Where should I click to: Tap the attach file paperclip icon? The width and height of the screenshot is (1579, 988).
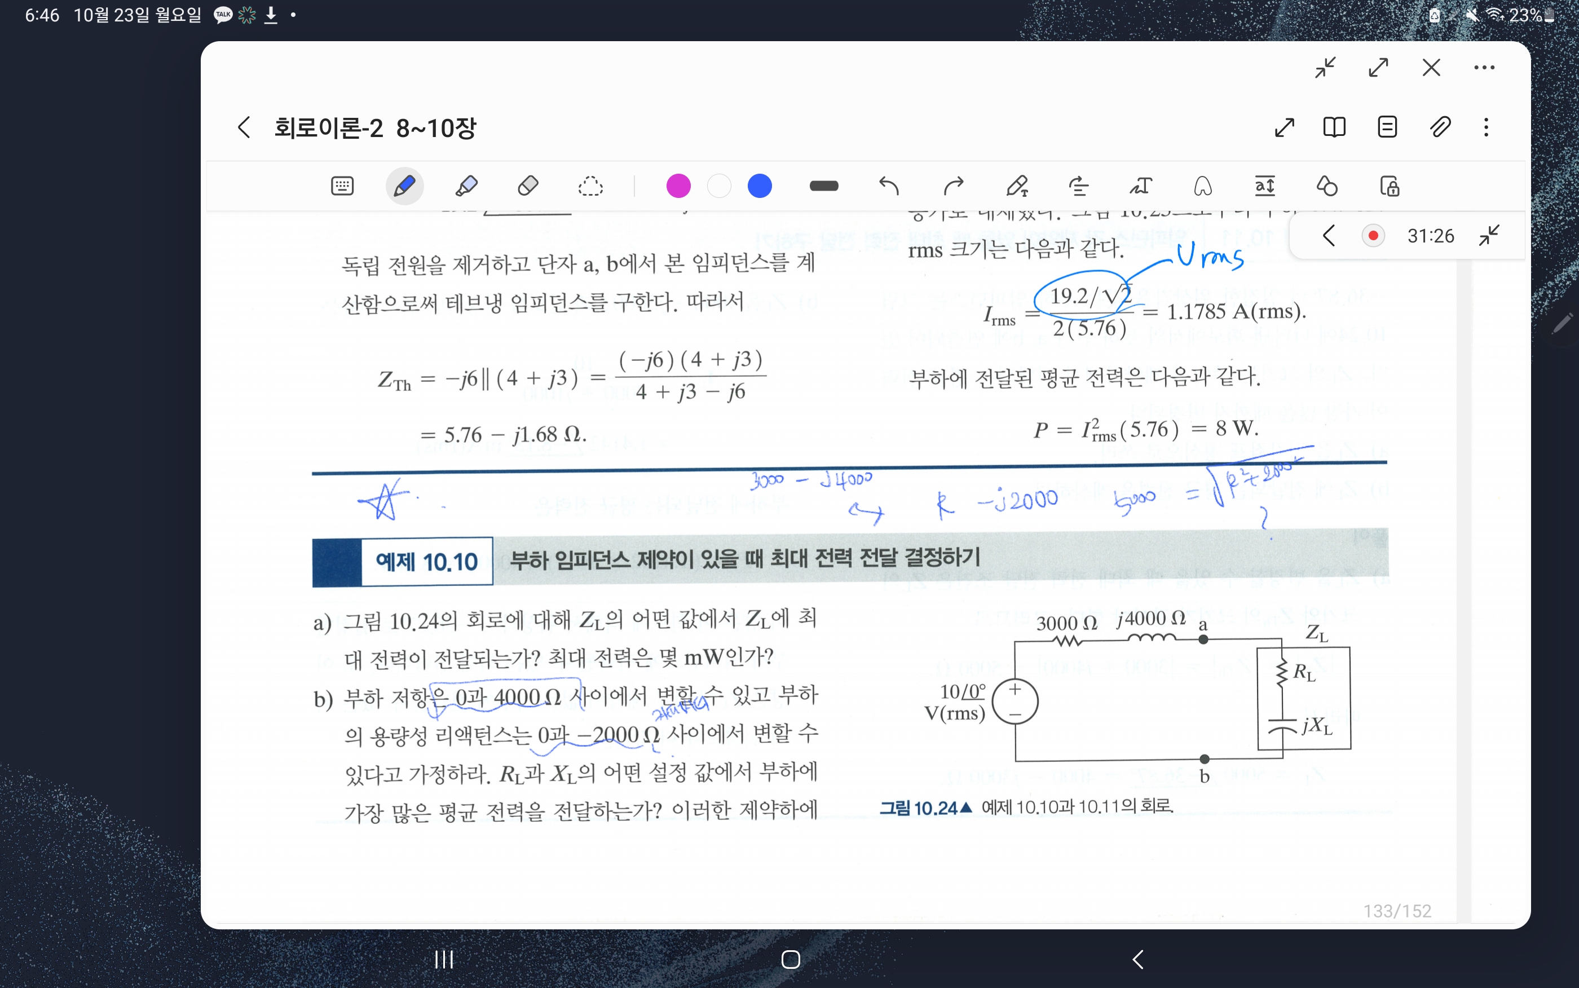pos(1440,127)
